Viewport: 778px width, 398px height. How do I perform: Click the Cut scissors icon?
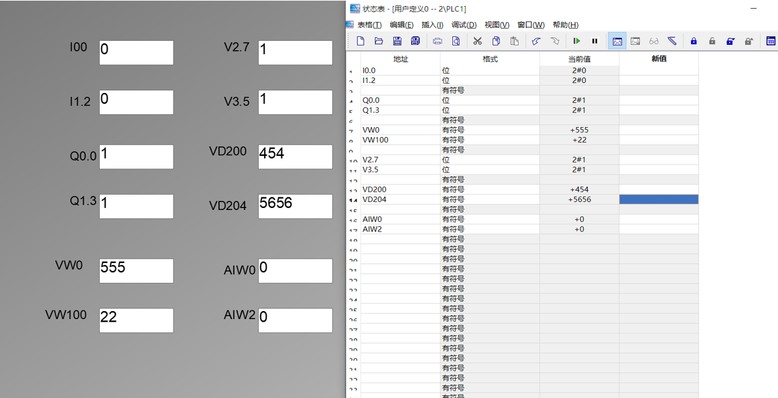tap(477, 41)
